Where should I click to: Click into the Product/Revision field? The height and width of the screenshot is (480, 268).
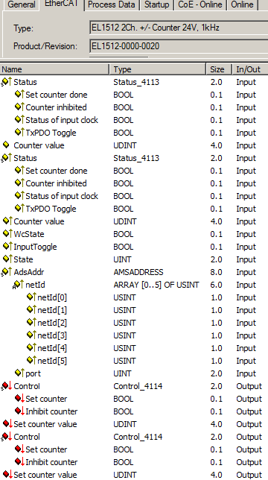(x=179, y=46)
